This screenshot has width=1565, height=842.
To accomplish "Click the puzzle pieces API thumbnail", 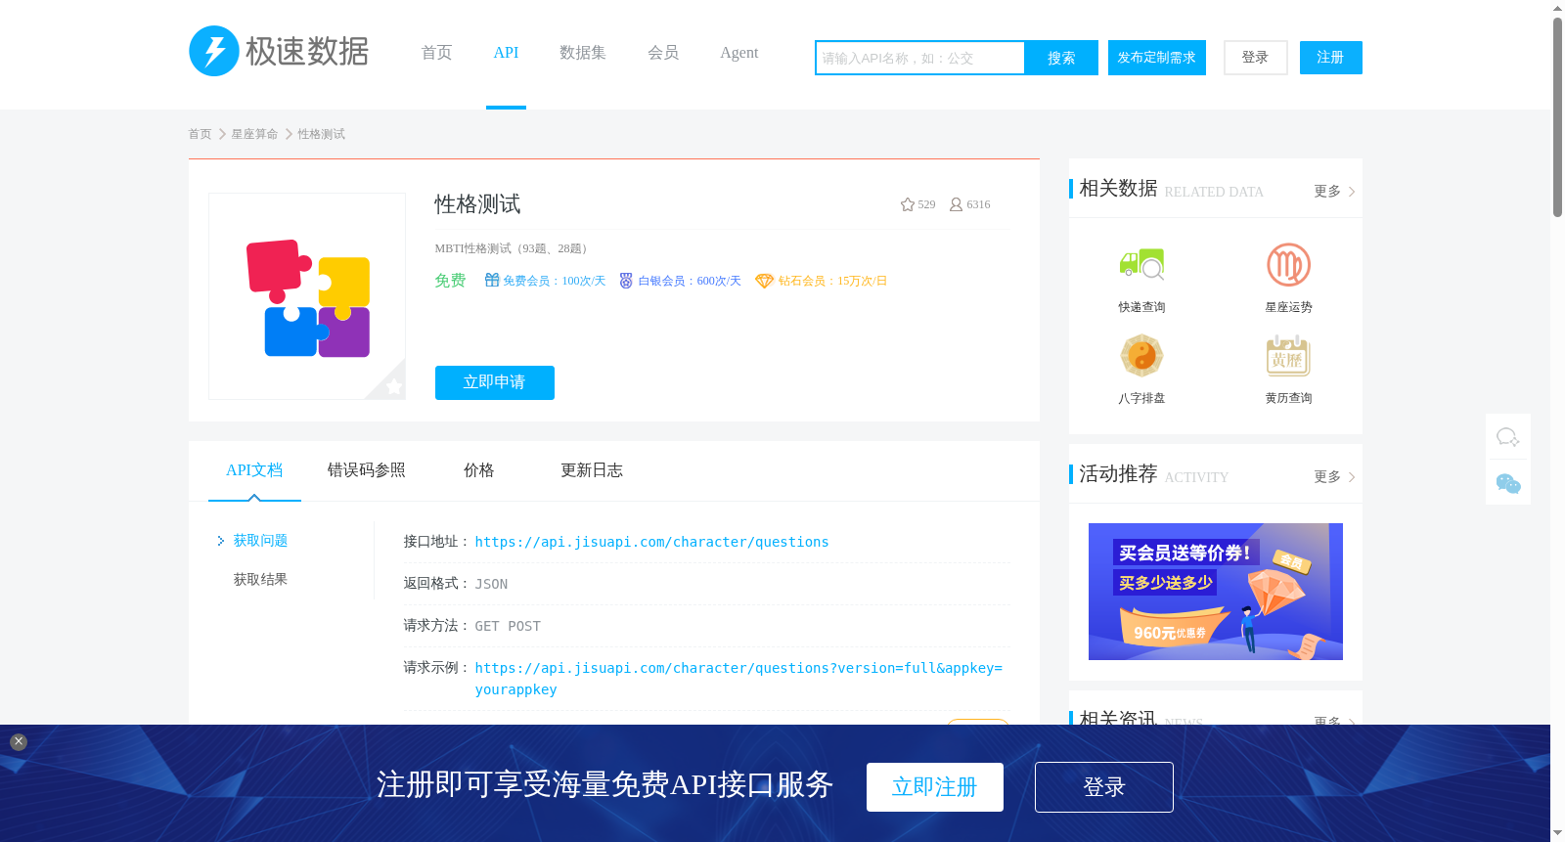I will pyautogui.click(x=307, y=296).
